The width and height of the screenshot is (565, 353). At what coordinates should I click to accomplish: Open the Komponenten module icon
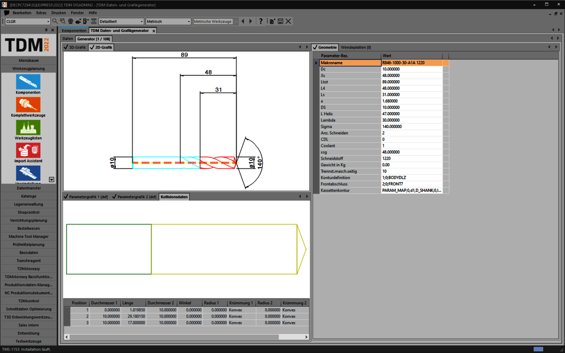[x=28, y=83]
